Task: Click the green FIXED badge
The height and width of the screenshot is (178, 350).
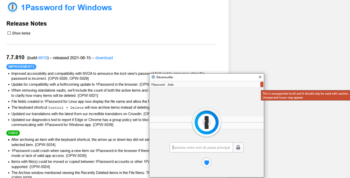Action: click(13, 133)
